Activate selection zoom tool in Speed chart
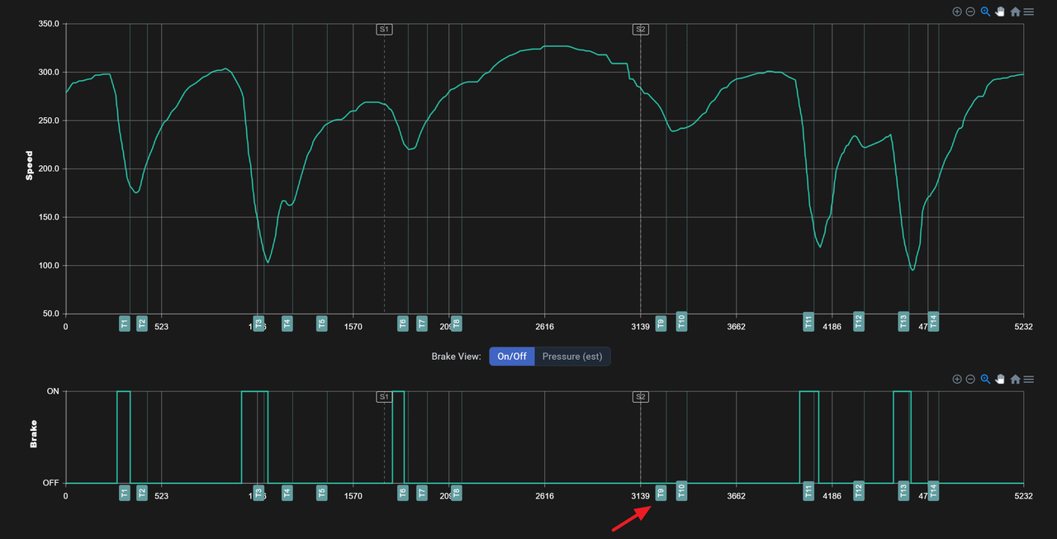The height and width of the screenshot is (539, 1057). (985, 12)
